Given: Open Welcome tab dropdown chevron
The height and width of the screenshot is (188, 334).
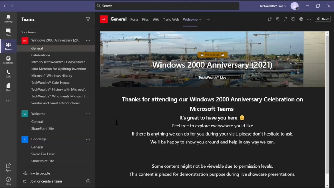Looking at the screenshot, I should [200, 19].
